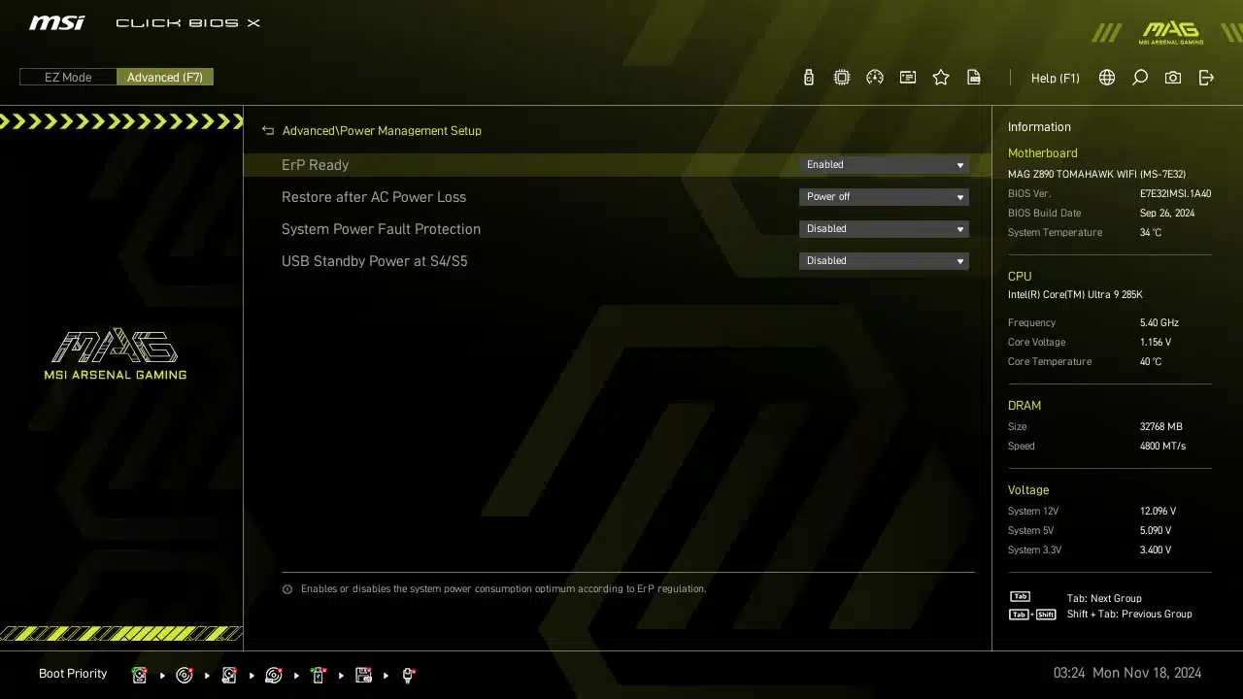This screenshot has width=1243, height=699.
Task: Click Core Voltage value 1.156 V
Action: point(1156,343)
